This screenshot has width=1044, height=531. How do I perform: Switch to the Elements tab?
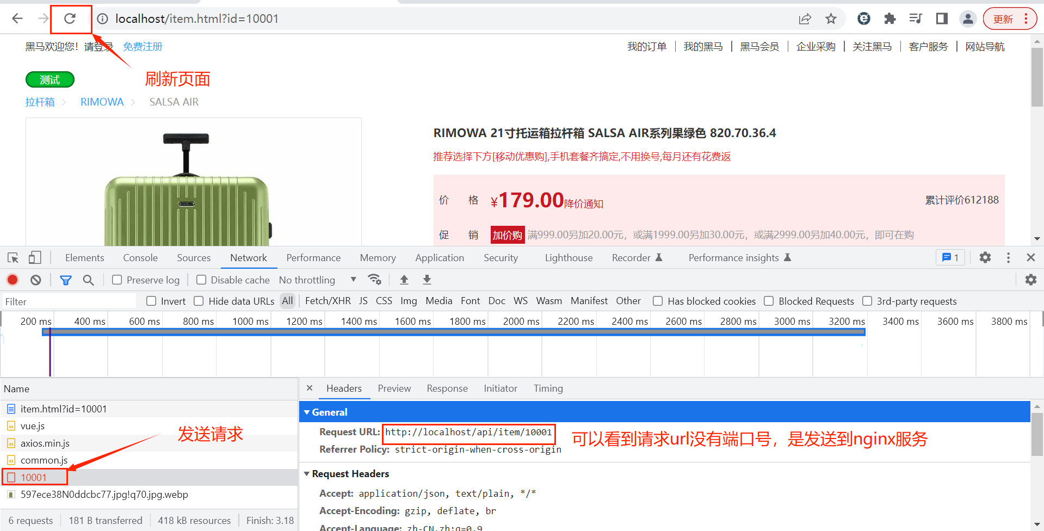tap(84, 258)
